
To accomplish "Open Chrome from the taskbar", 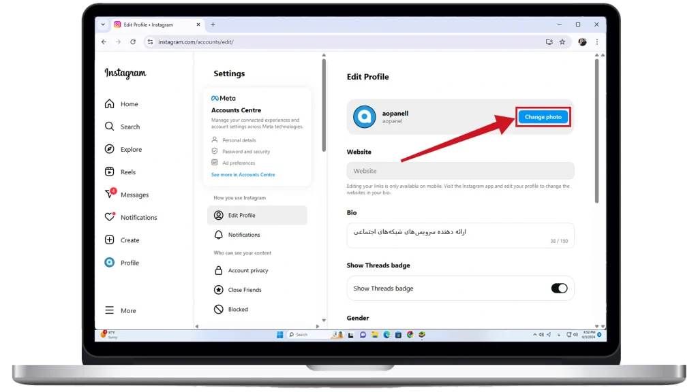I will [x=410, y=335].
